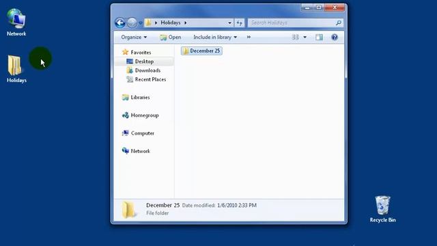Screen dimensions: 437x246
Task: Click 'December 25' name in details pane
Action: 163,205
